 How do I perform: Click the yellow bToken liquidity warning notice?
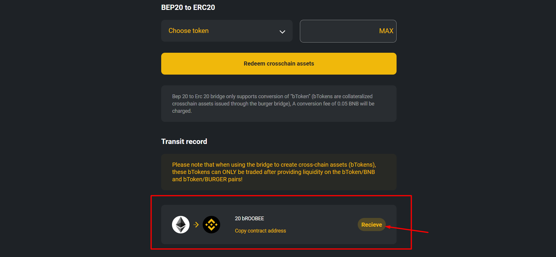[x=279, y=172]
